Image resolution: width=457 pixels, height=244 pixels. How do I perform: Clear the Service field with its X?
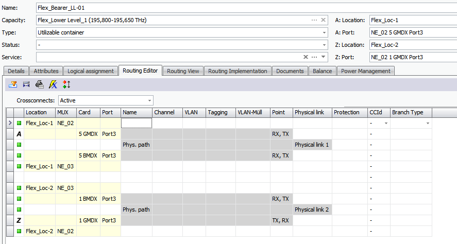pos(306,57)
